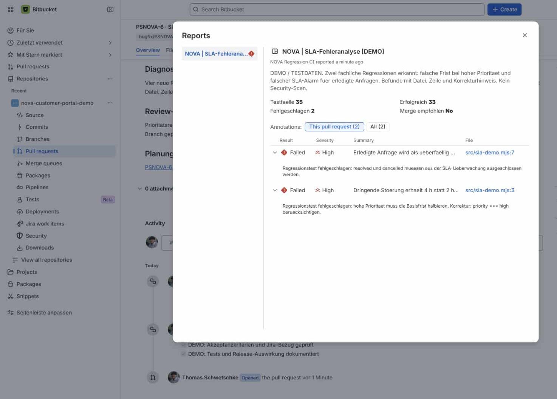Close the Reports dialog
The height and width of the screenshot is (399, 557).
(525, 35)
